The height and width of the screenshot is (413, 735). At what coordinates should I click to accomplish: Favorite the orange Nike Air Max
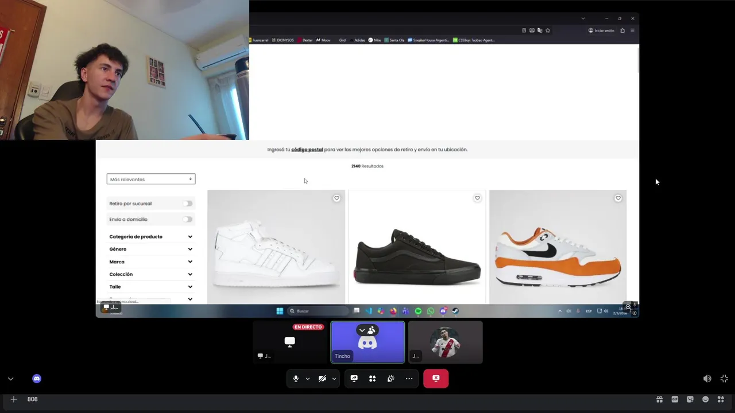click(618, 198)
